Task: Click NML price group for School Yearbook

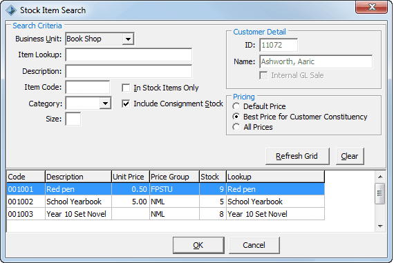Action: pos(175,202)
